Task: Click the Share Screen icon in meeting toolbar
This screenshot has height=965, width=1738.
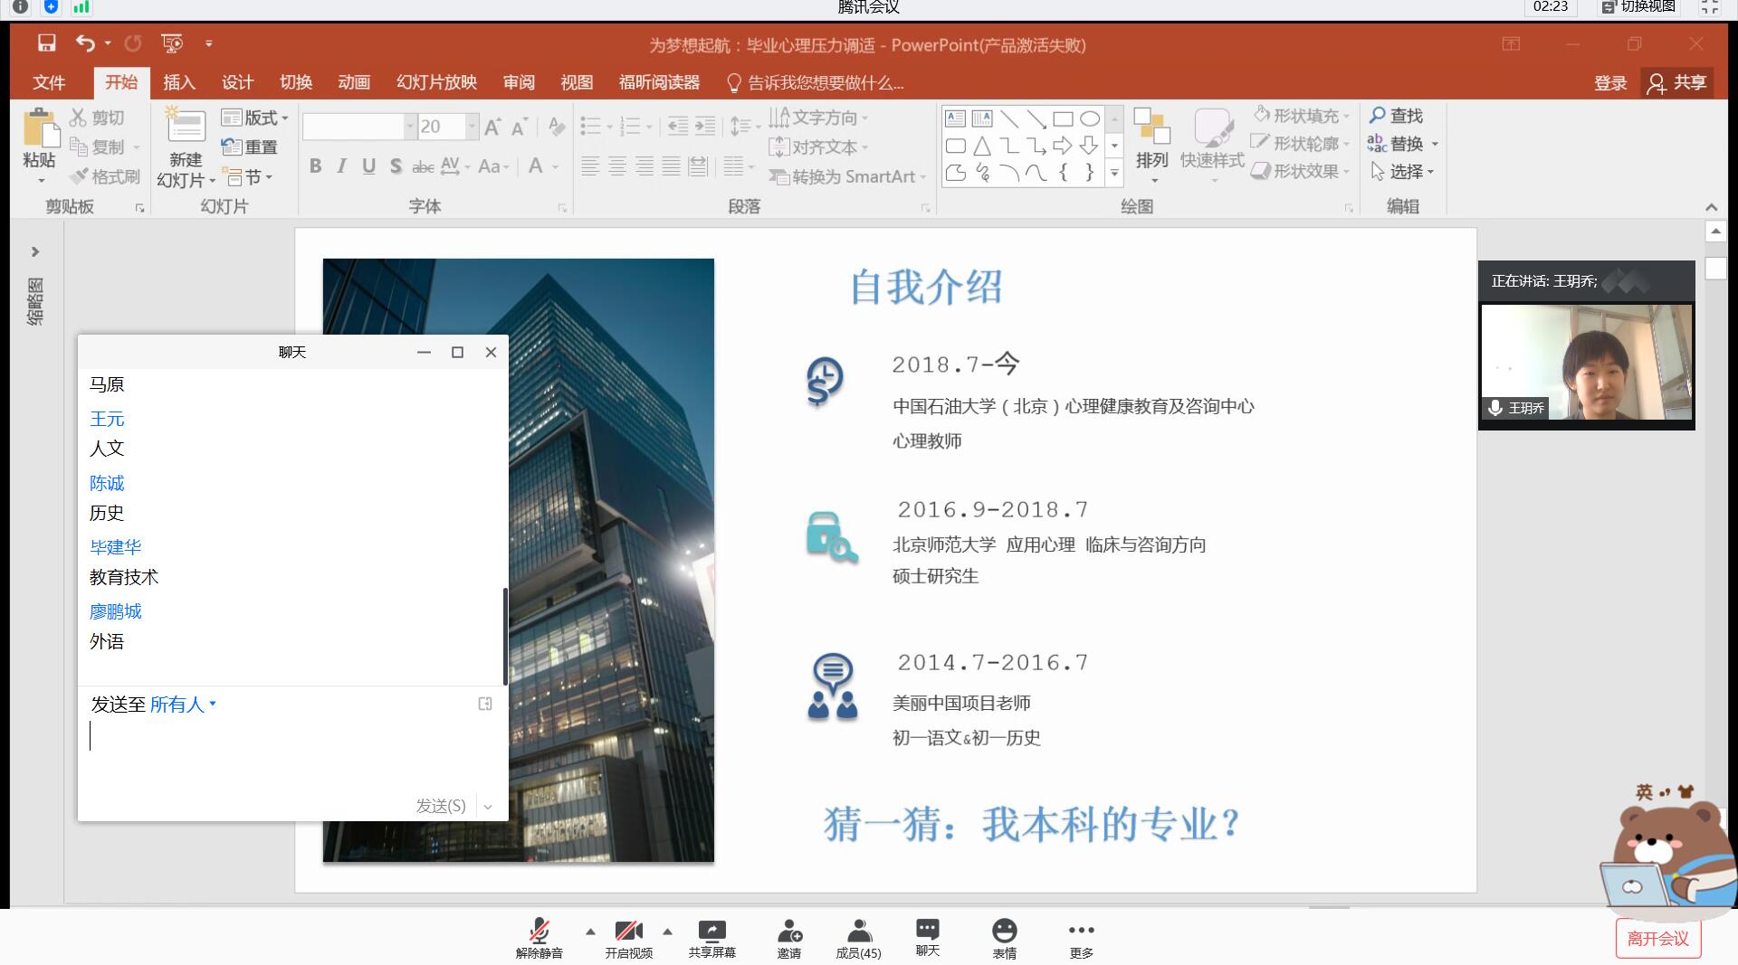Action: click(x=711, y=932)
